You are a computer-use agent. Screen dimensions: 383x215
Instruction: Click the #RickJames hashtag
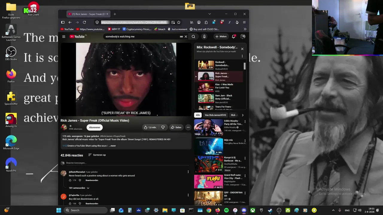(x=107, y=136)
